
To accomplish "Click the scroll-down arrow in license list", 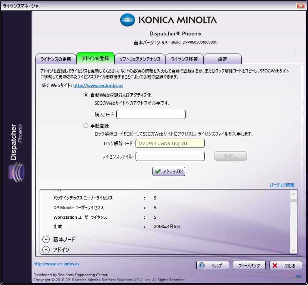I will [294, 250].
